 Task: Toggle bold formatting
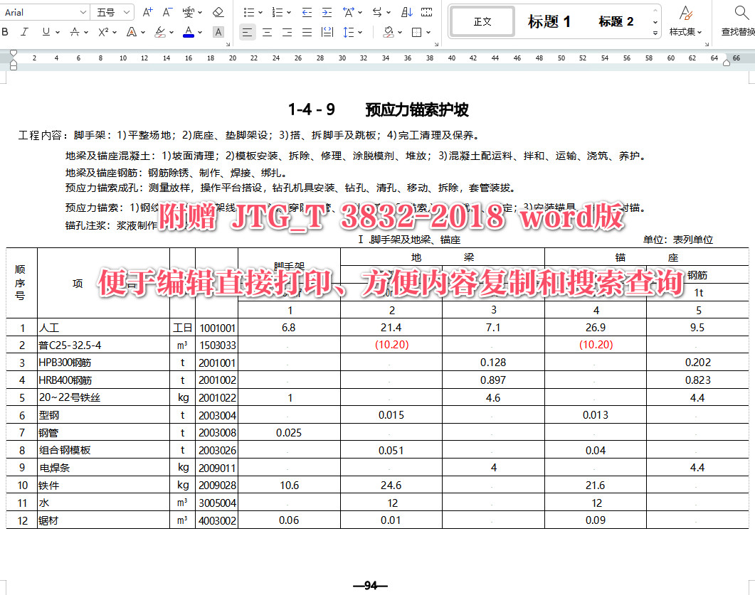click(x=6, y=33)
